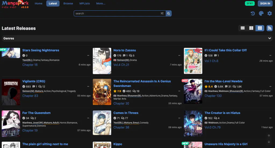The height and width of the screenshot is (148, 275).
Task: Toggle the SFW1 mode button
Action: point(250,3)
